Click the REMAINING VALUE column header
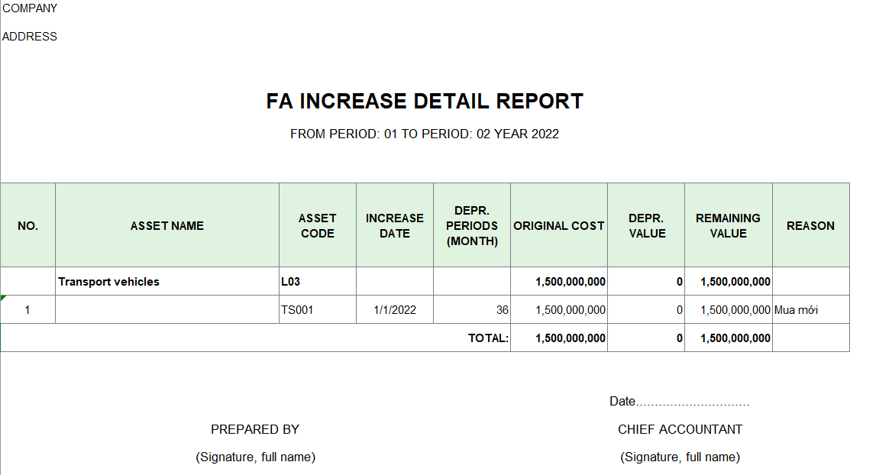Viewport: 876px width, 475px height. [x=728, y=226]
